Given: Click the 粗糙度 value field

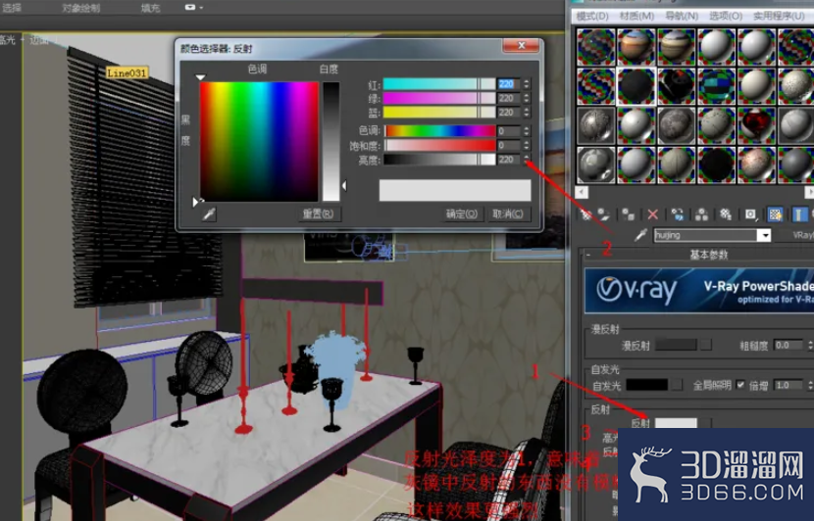Looking at the screenshot, I should [789, 345].
